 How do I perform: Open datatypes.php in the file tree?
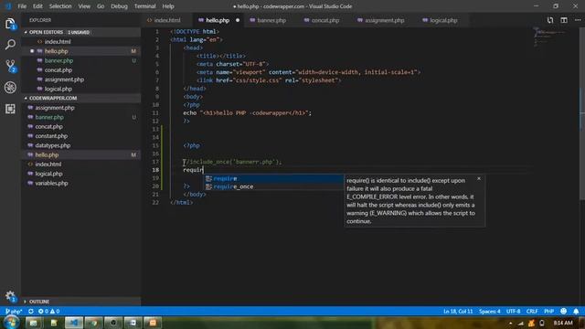[81, 145]
